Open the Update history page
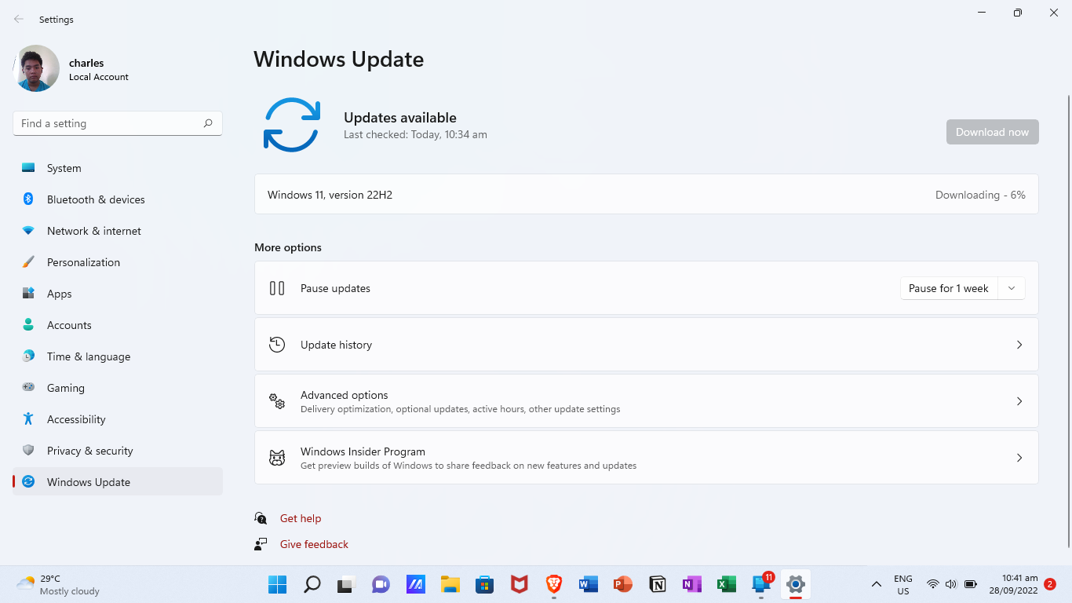Viewport: 1072px width, 603px height. pyautogui.click(x=647, y=345)
